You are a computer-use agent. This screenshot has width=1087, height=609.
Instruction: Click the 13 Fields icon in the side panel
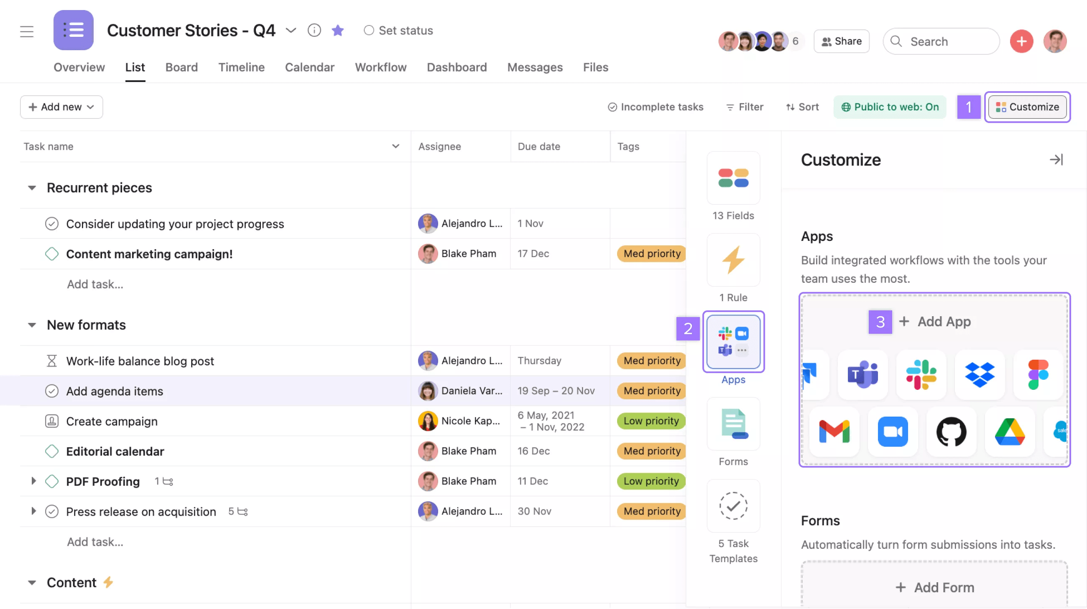point(733,179)
